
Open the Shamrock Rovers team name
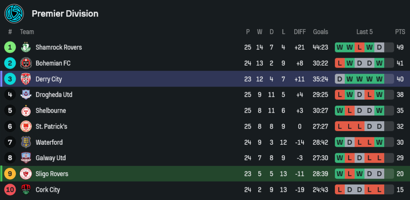[59, 47]
